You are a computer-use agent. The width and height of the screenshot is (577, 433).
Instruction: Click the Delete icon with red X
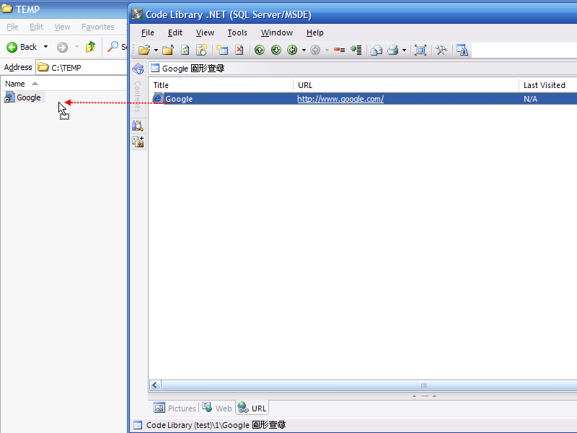pos(239,50)
